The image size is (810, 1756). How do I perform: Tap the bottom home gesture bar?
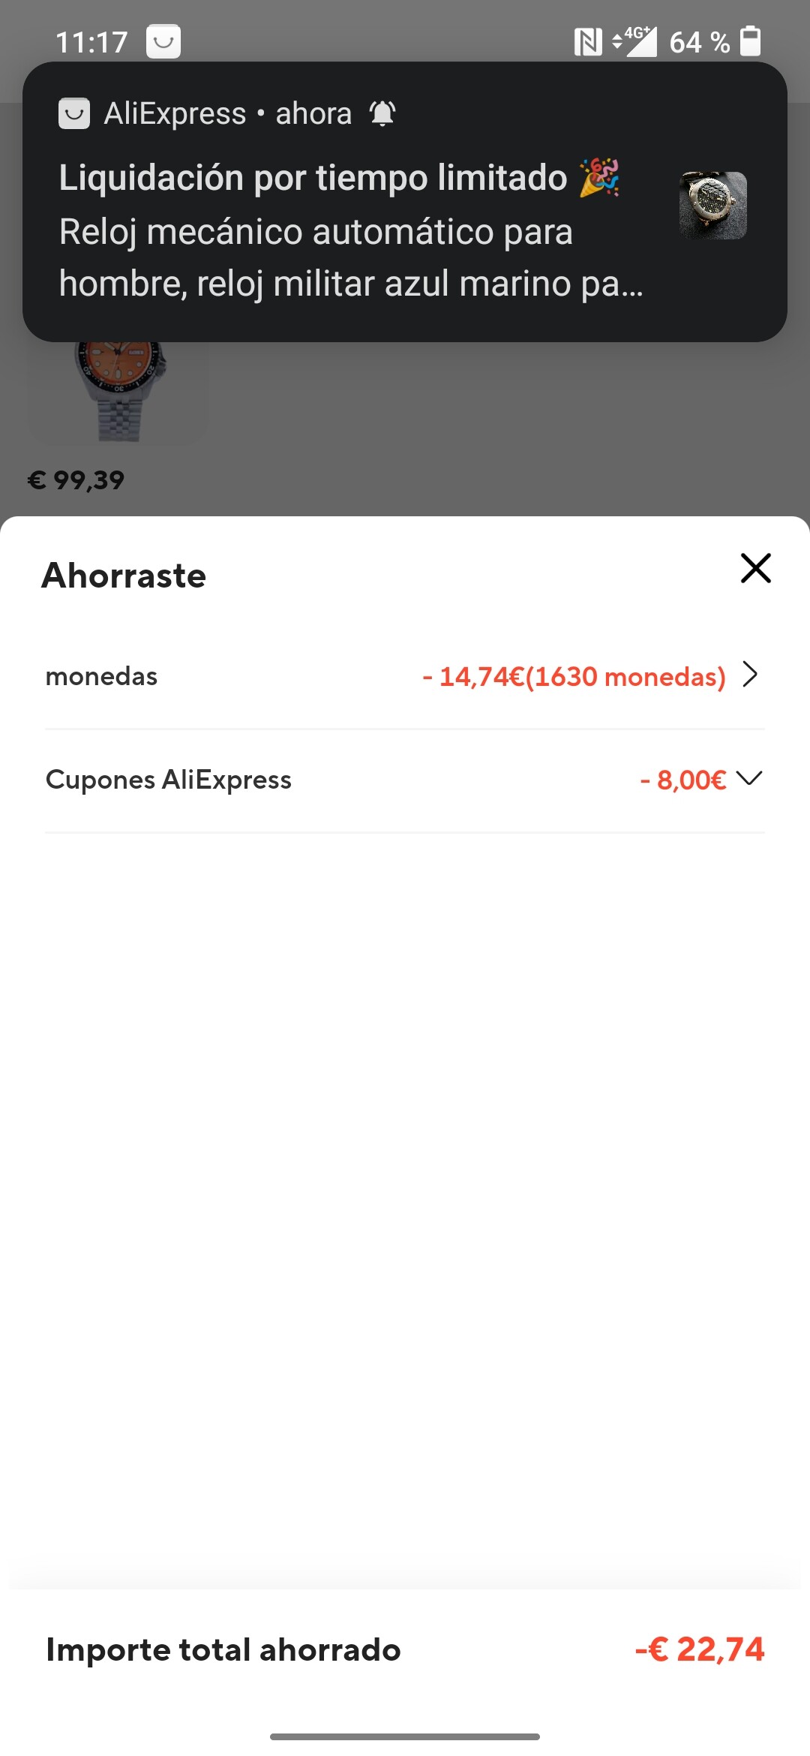(x=405, y=1736)
